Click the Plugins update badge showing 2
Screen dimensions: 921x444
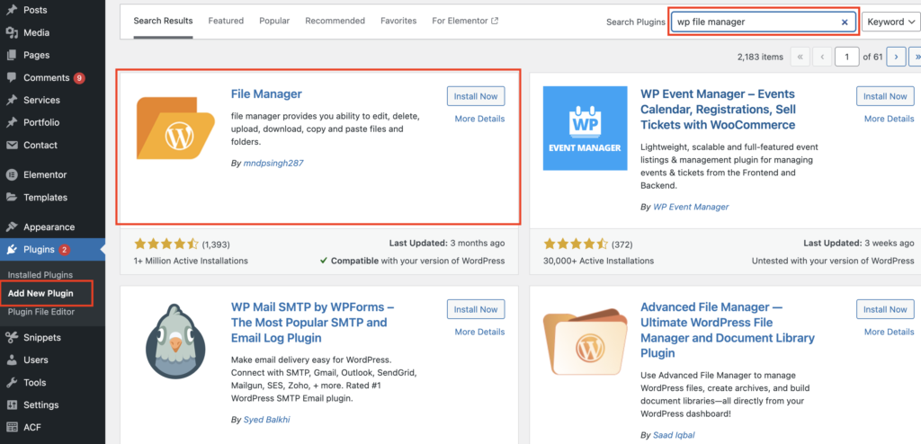coord(64,250)
